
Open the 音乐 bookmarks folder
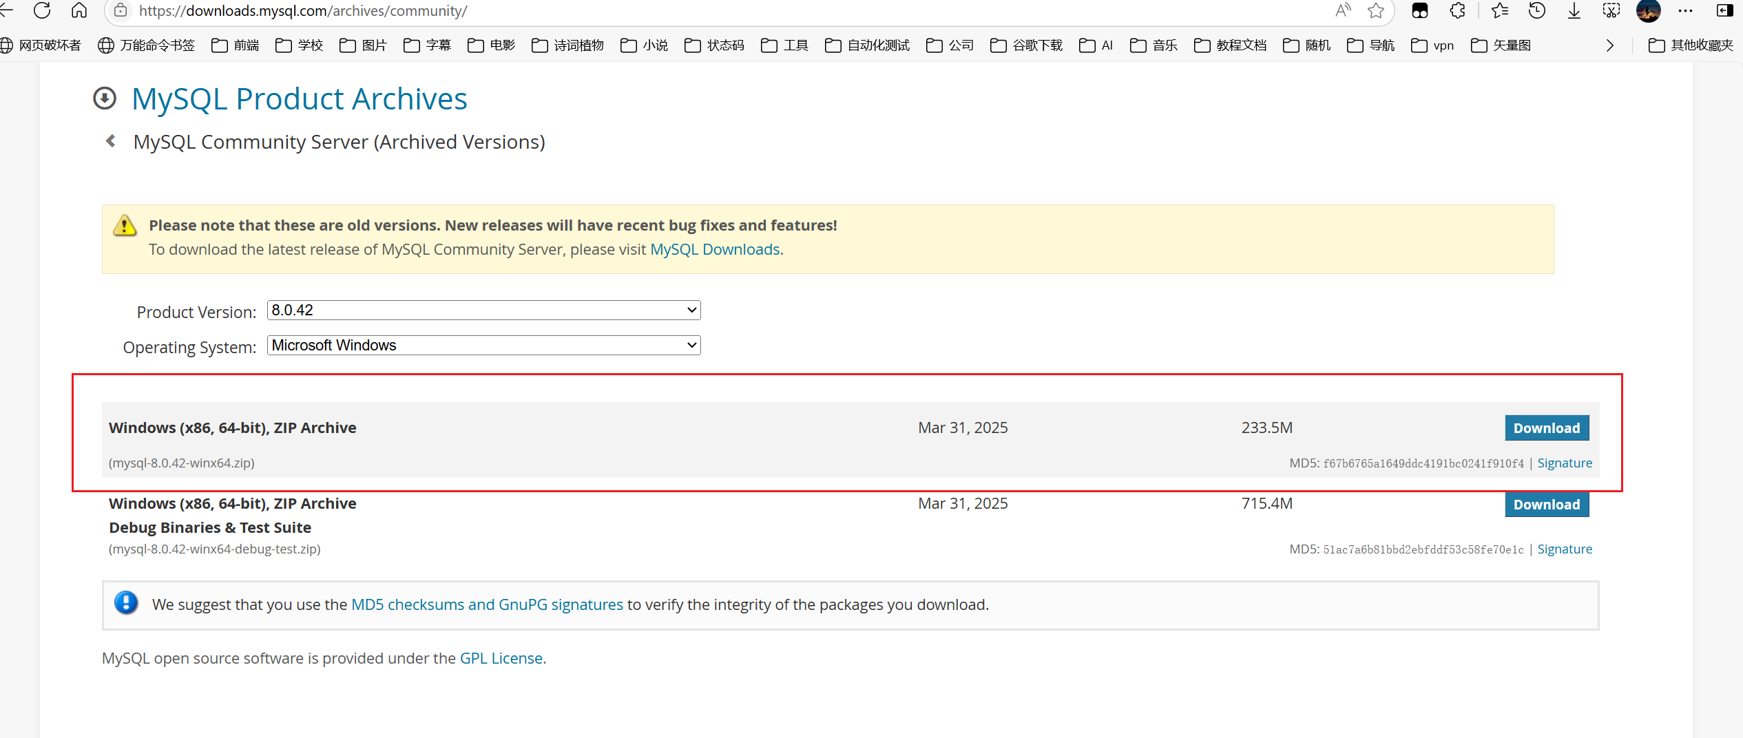point(1154,45)
